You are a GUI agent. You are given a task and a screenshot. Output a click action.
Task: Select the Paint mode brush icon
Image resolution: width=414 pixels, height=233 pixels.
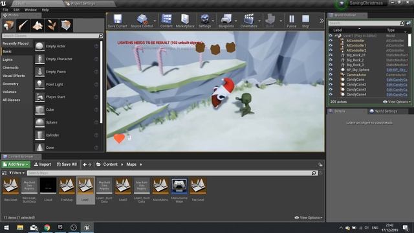(x=23, y=25)
